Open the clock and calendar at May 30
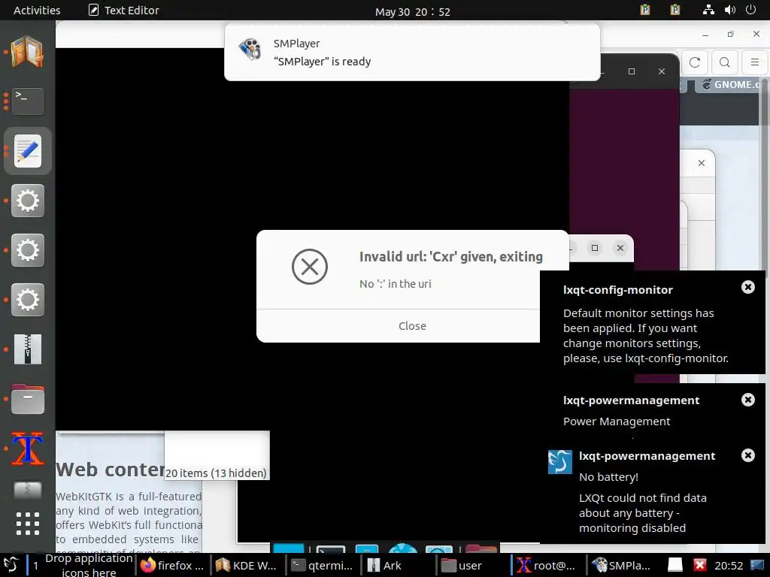The height and width of the screenshot is (577, 770). click(x=413, y=11)
